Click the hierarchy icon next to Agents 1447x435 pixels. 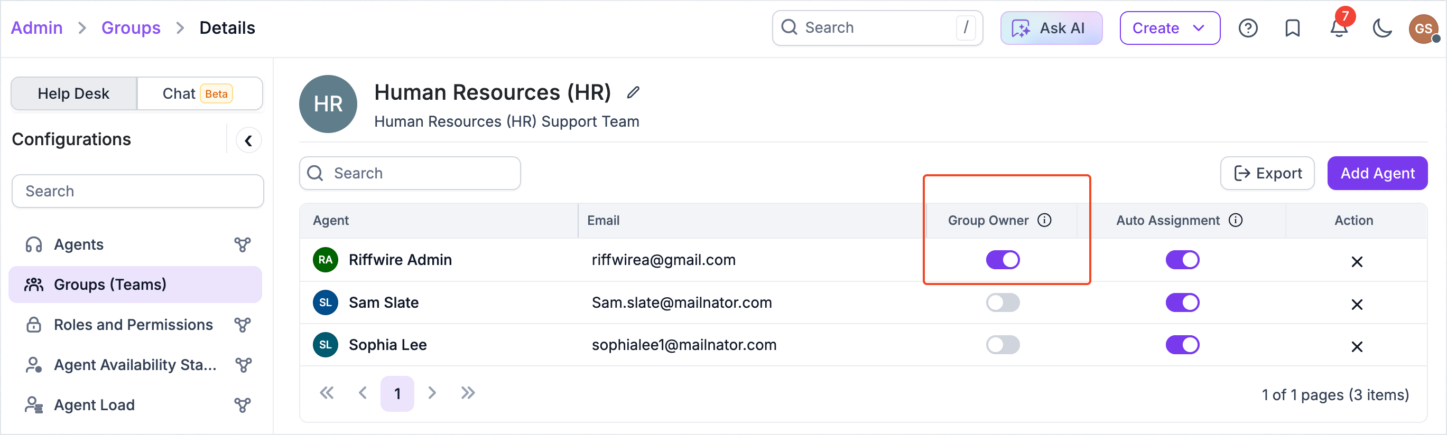(242, 245)
